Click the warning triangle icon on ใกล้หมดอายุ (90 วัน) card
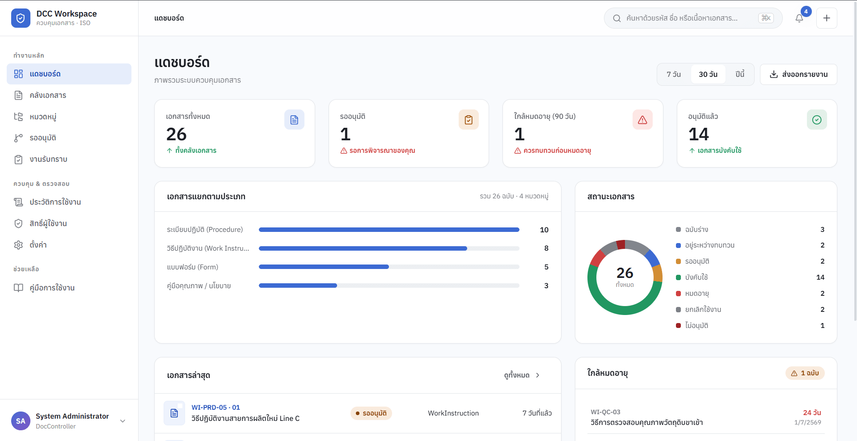The image size is (857, 441). pos(642,120)
